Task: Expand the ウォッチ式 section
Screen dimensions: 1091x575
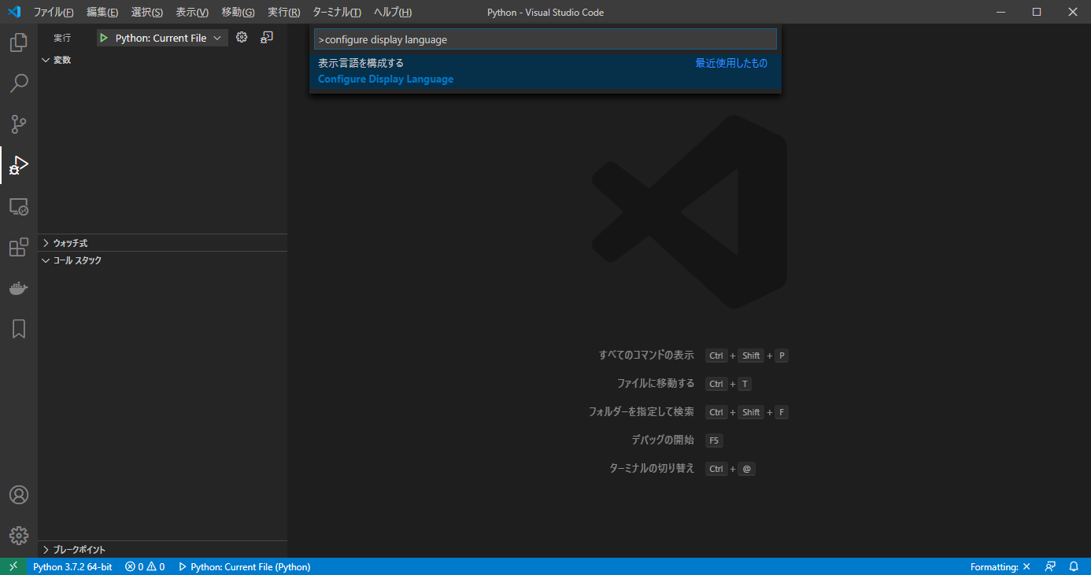Action: pos(163,243)
